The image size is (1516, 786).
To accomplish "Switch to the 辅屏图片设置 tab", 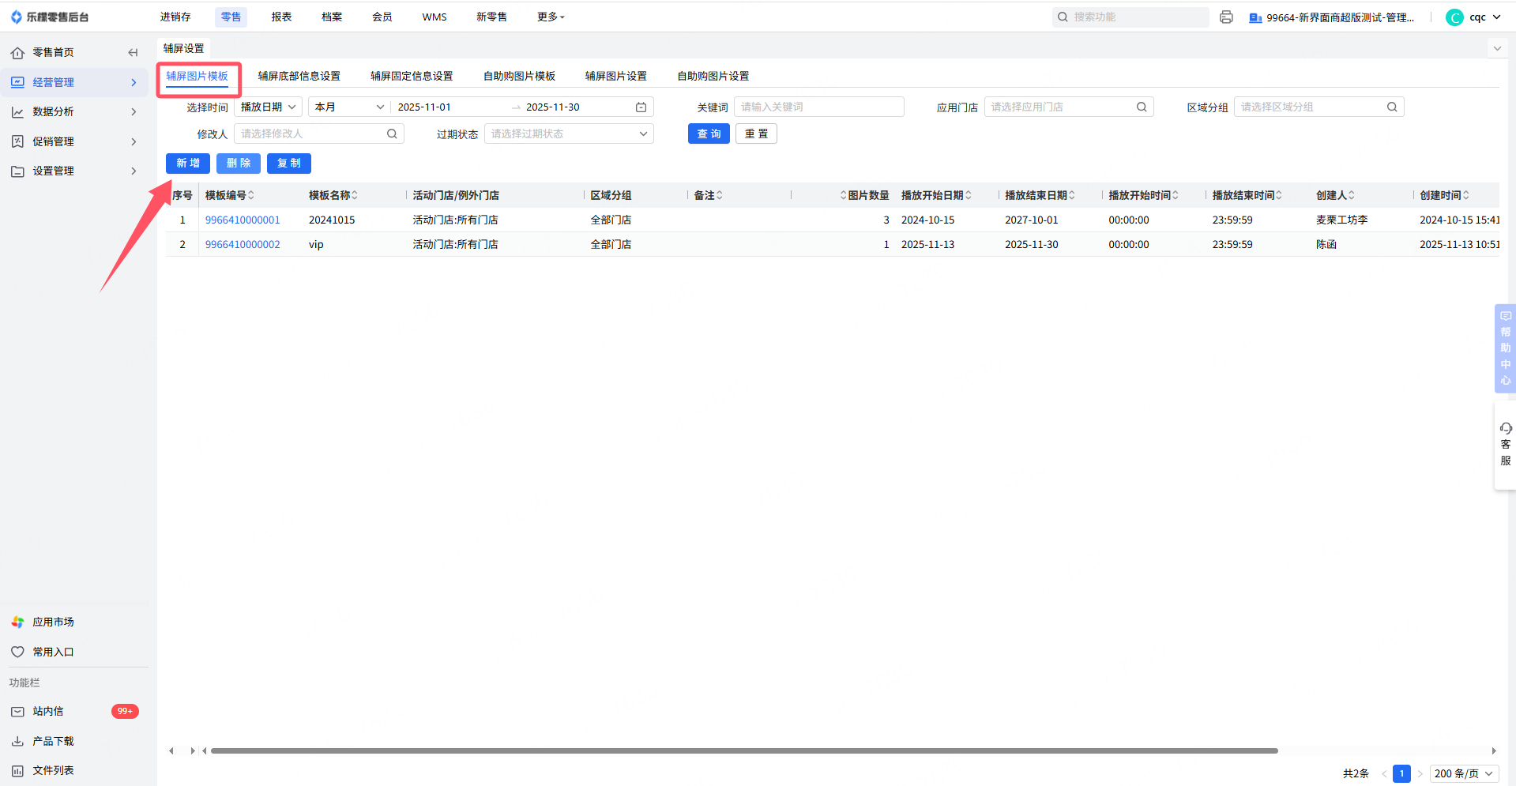I will click(615, 76).
